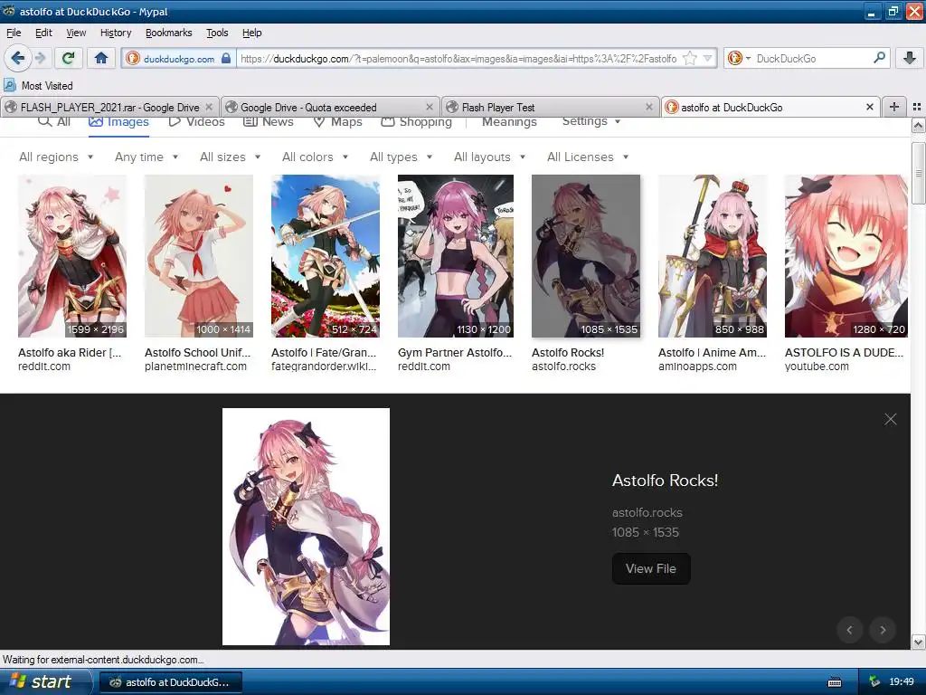This screenshot has width=926, height=695.
Task: Go to previous image with left arrow
Action: tap(850, 630)
